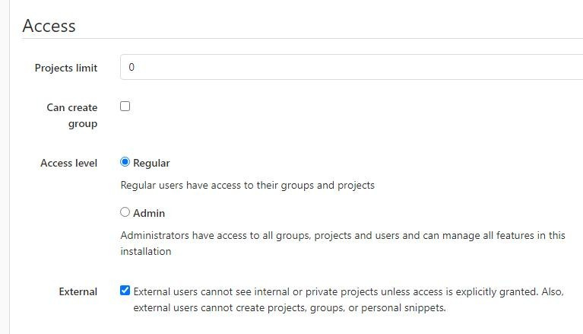Select the Regular access level radio button
Viewport: 583px width, 334px height.
coord(125,162)
